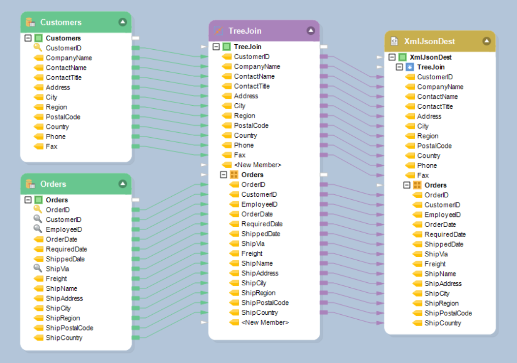This screenshot has height=363, width=517.
Task: Click the TreeJoin transformation header icon
Action: 218,31
